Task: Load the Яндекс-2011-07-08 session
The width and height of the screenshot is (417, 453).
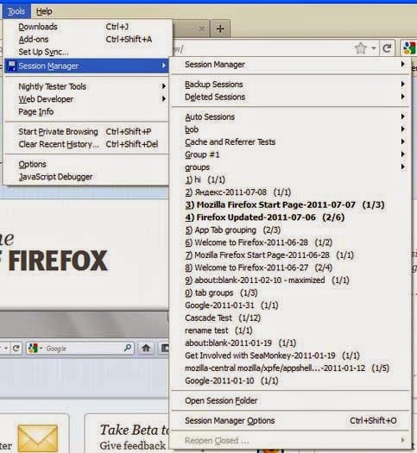Action: click(x=290, y=192)
